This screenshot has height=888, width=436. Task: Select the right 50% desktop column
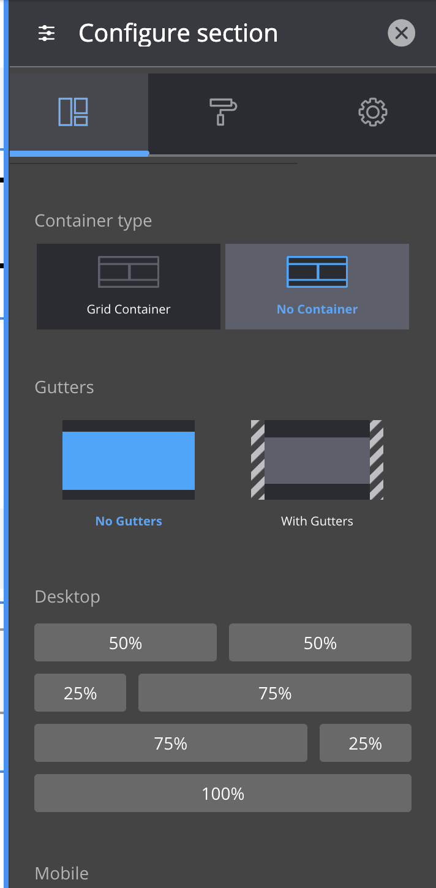coord(320,642)
